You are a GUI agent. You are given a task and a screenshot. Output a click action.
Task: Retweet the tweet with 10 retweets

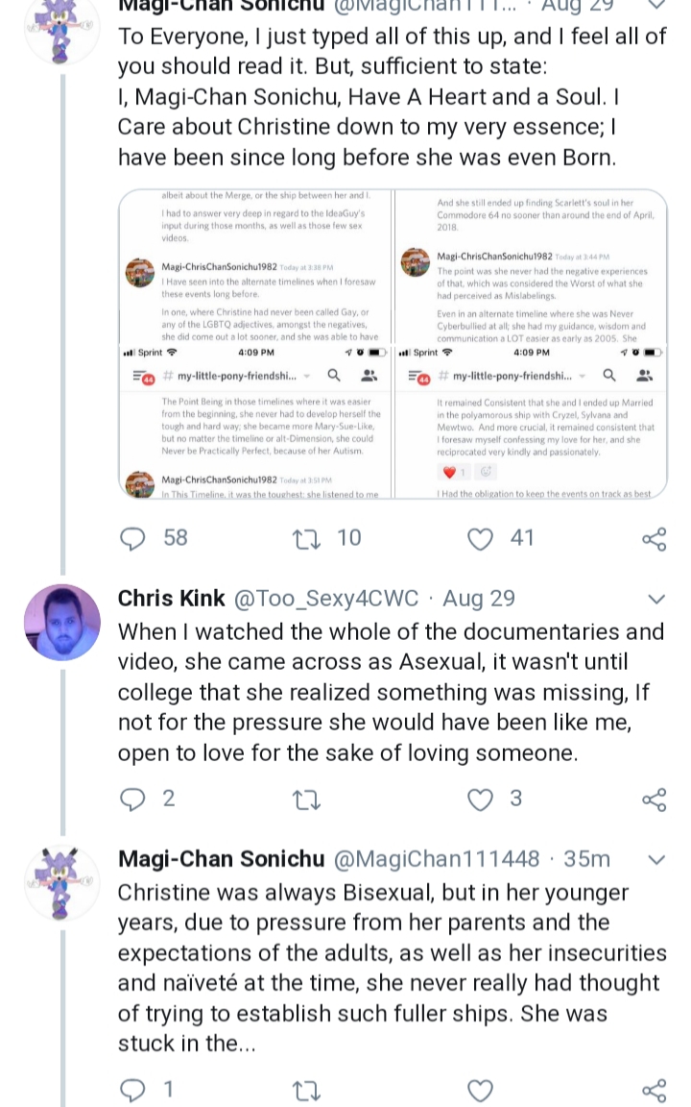(307, 540)
